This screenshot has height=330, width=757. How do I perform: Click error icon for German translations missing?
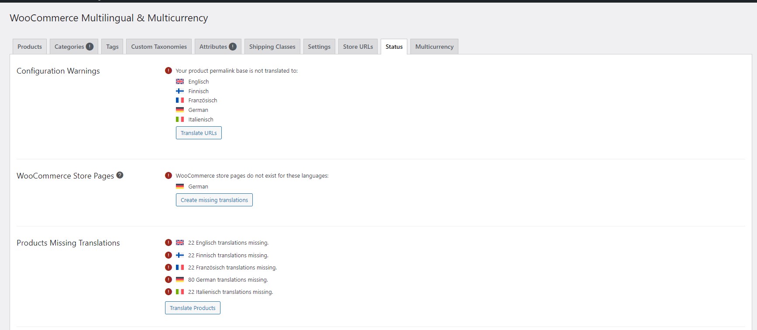click(x=169, y=279)
